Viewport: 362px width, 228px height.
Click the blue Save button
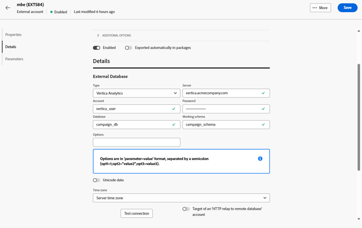click(347, 8)
